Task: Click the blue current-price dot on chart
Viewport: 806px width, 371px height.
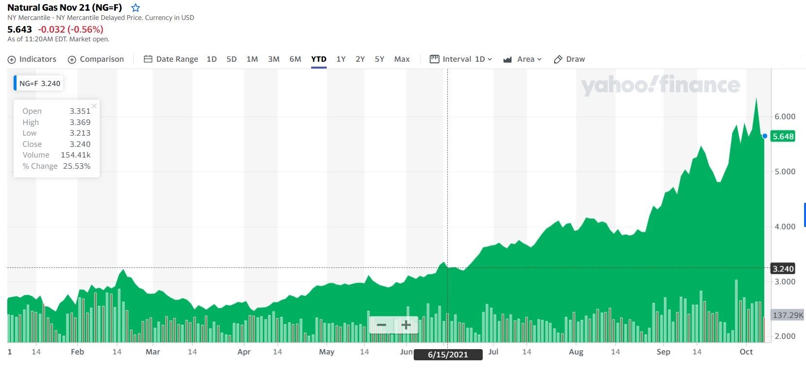Action: point(765,136)
